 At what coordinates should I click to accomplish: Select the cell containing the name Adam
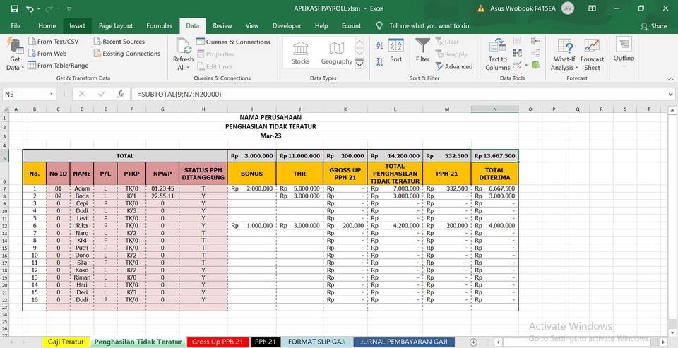(82, 188)
